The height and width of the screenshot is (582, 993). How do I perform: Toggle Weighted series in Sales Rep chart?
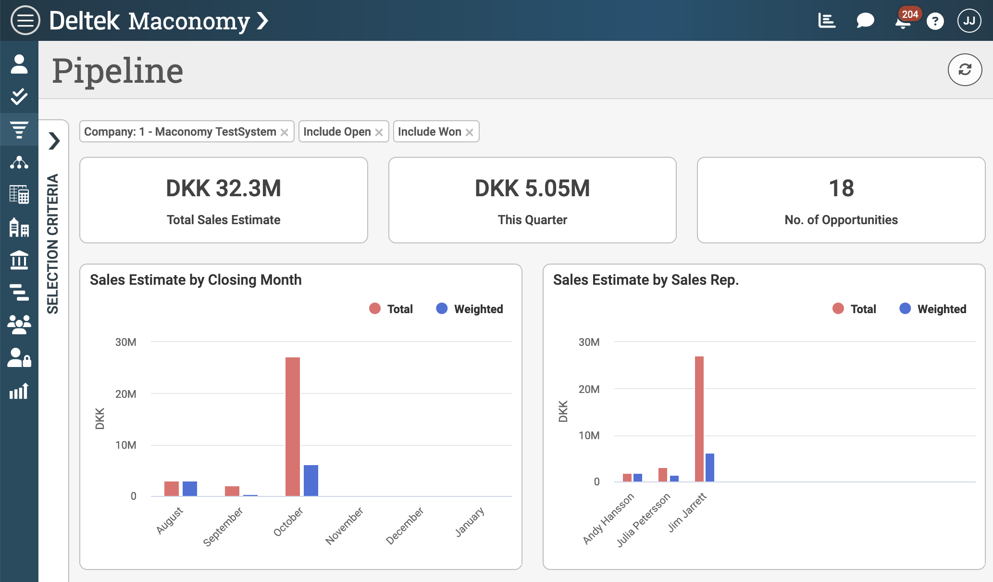[932, 309]
